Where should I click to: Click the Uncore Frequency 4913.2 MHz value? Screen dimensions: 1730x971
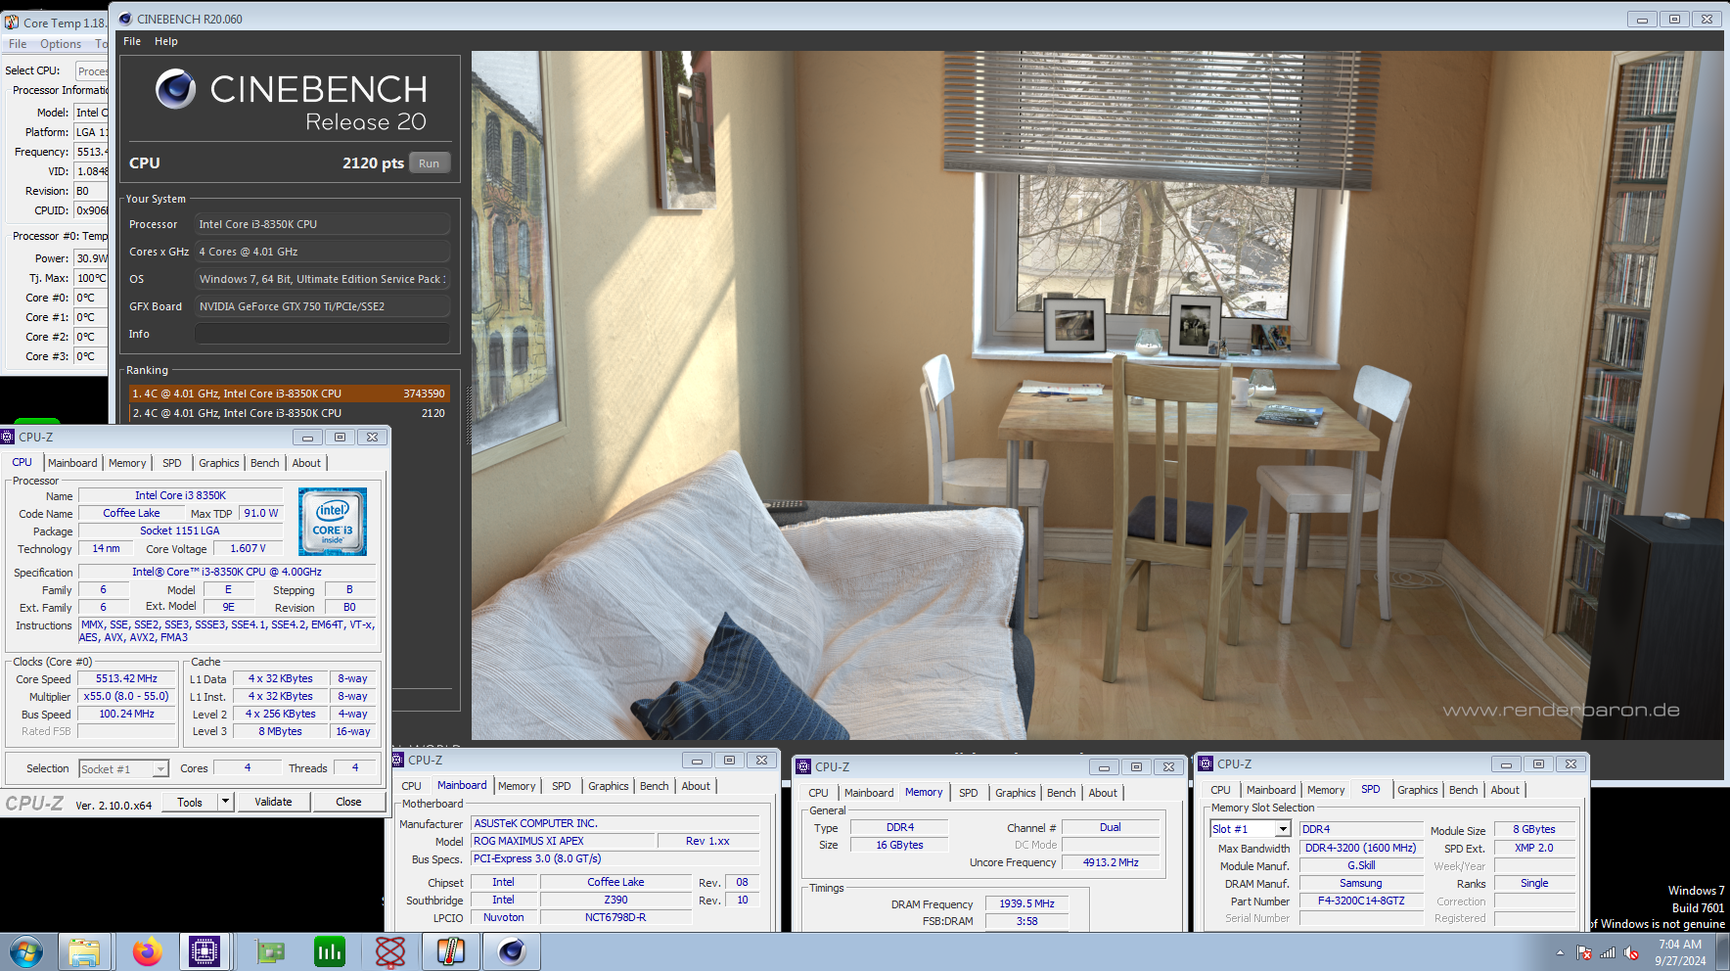click(x=1111, y=862)
